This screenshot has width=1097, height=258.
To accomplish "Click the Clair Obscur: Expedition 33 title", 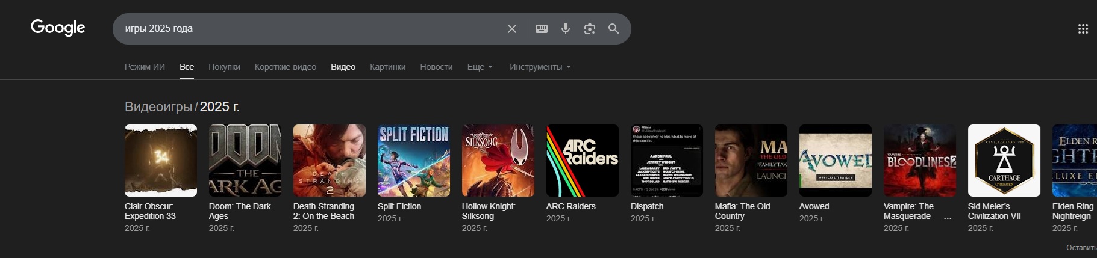I will 150,211.
